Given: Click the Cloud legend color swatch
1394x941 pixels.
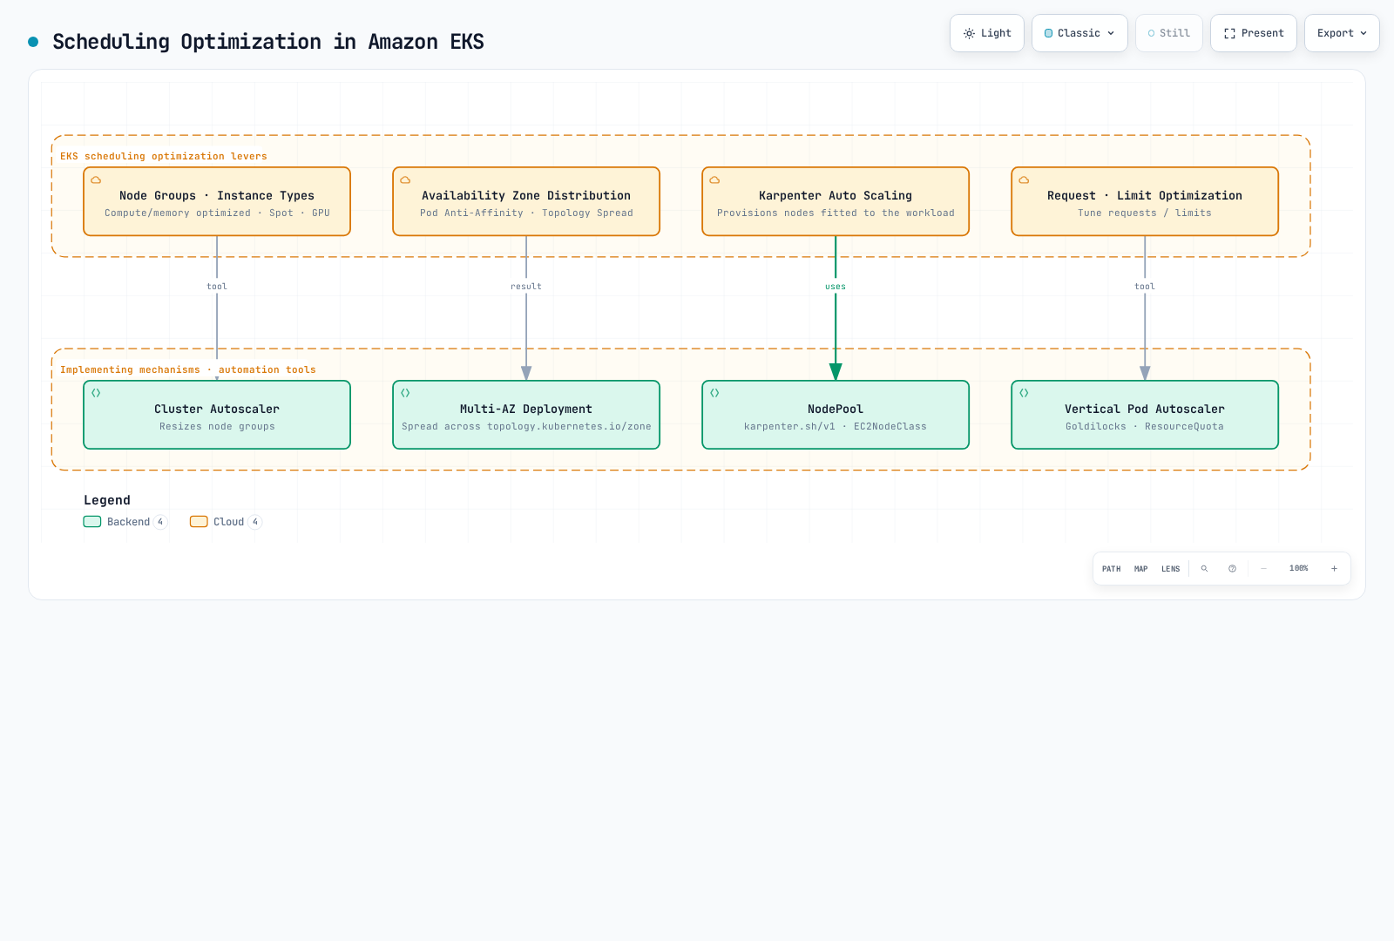Looking at the screenshot, I should tap(199, 522).
